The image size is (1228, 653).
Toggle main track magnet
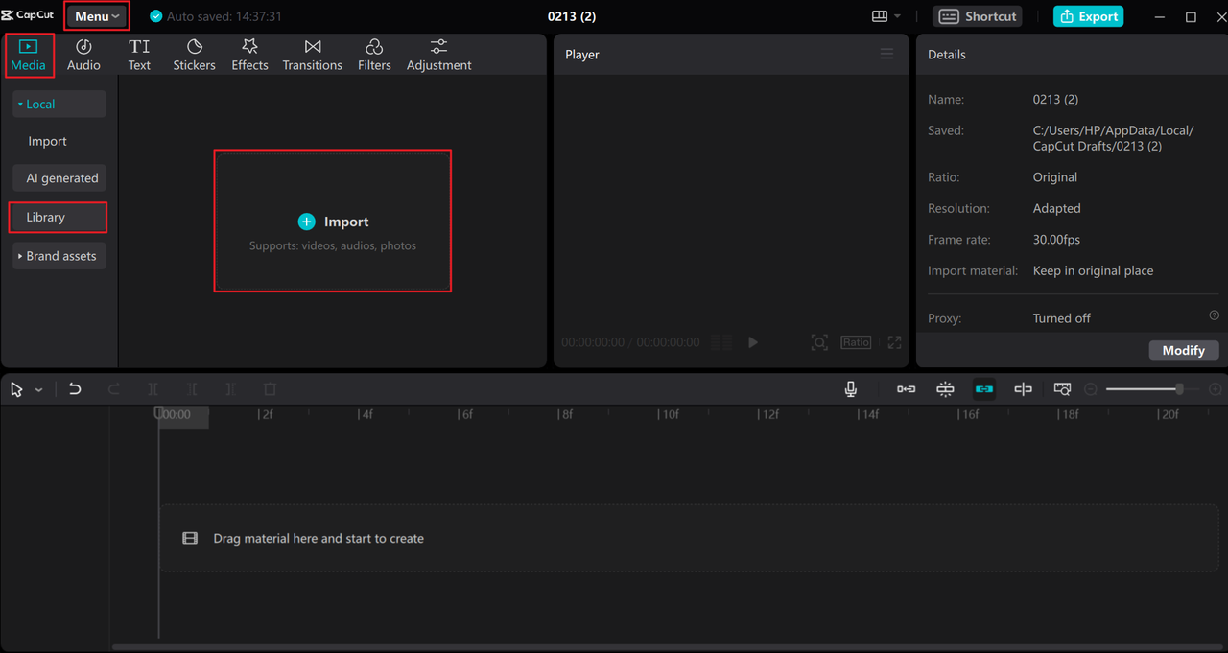coord(906,389)
